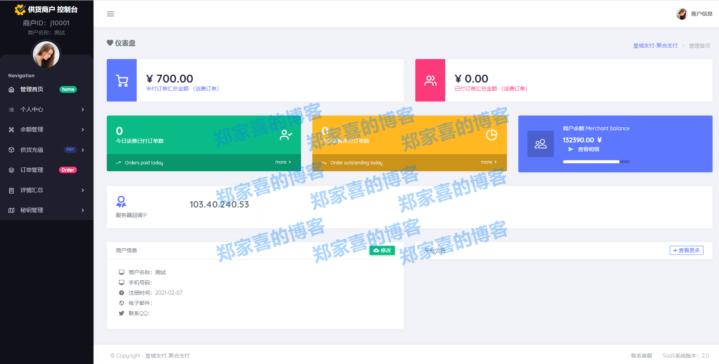Click the merchant balance progress bar

pos(596,162)
